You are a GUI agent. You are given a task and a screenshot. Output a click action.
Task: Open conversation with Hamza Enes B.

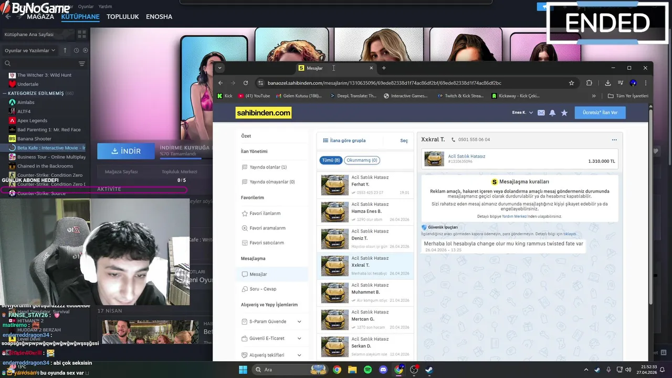point(365,212)
